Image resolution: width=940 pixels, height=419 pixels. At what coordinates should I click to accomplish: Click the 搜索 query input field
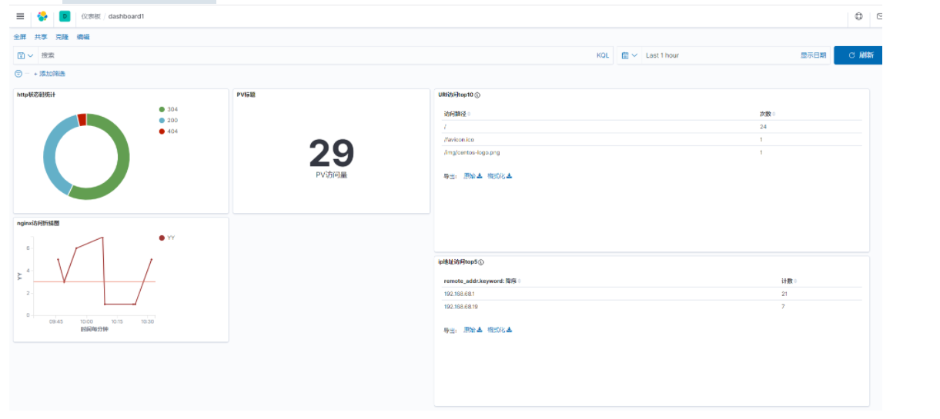316,55
